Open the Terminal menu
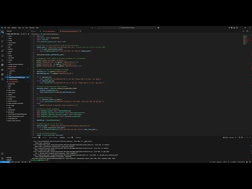252x189 pixels. tap(32, 28)
